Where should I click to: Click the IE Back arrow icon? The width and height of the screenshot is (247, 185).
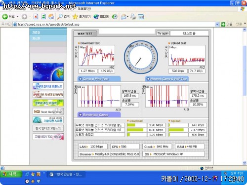click(x=5, y=16)
